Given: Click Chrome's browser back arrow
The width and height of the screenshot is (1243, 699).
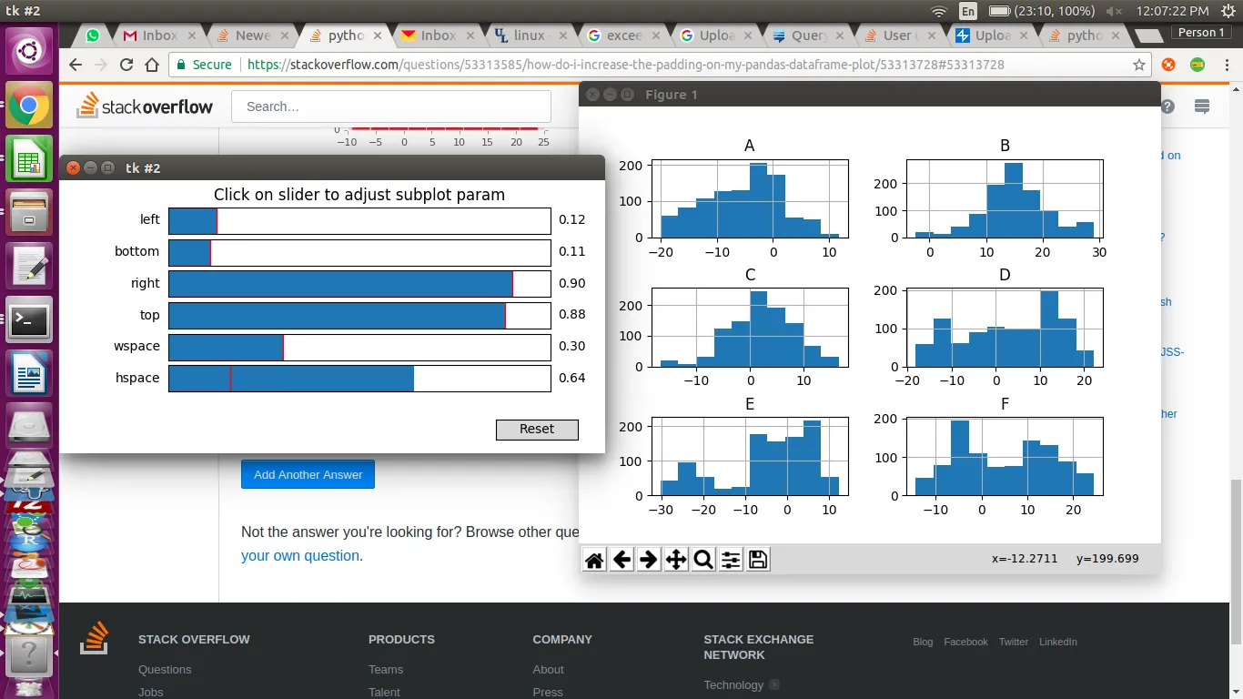Looking at the screenshot, I should (x=76, y=65).
